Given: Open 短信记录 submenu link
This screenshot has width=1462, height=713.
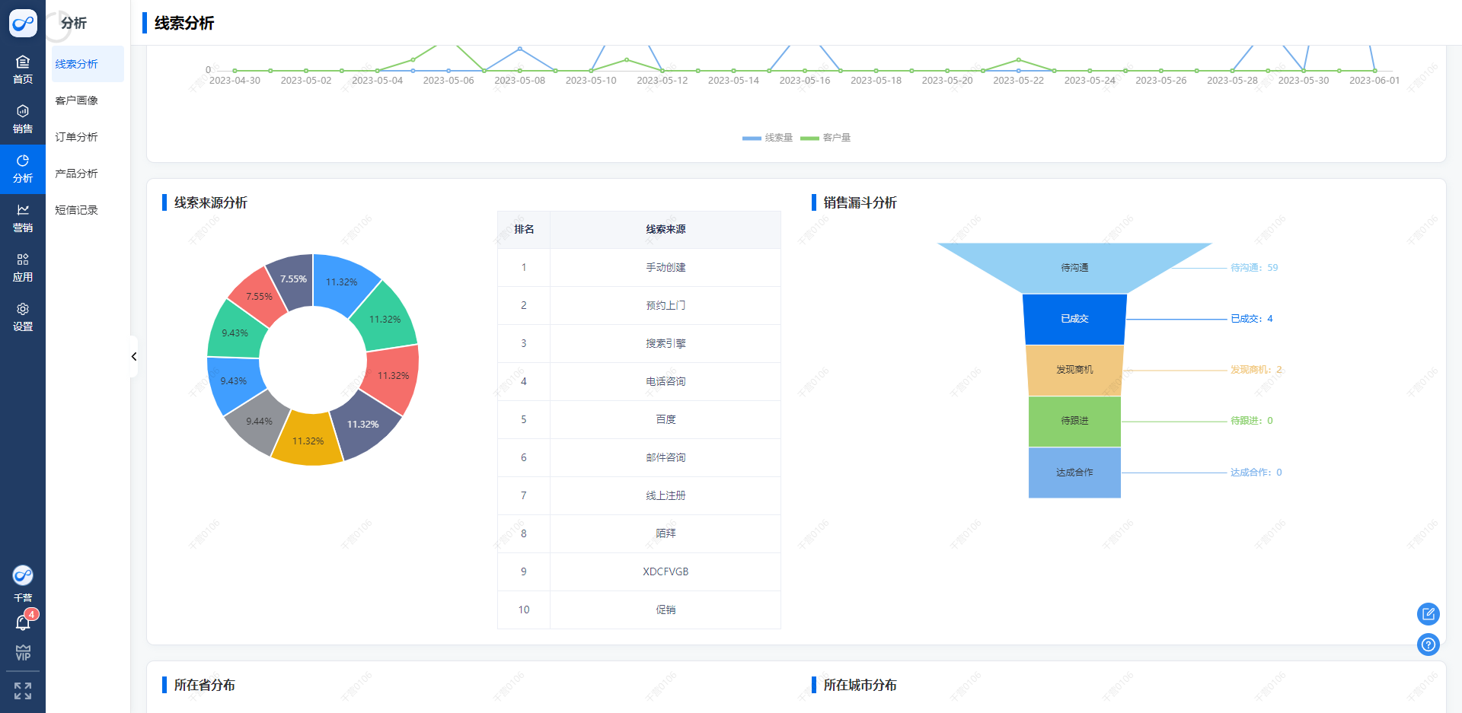Looking at the screenshot, I should pos(77,210).
